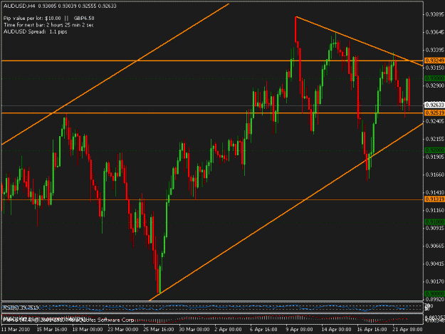Click the '21 Apr 08:00' time axis label
445x334 pixels.
[x=407, y=330]
